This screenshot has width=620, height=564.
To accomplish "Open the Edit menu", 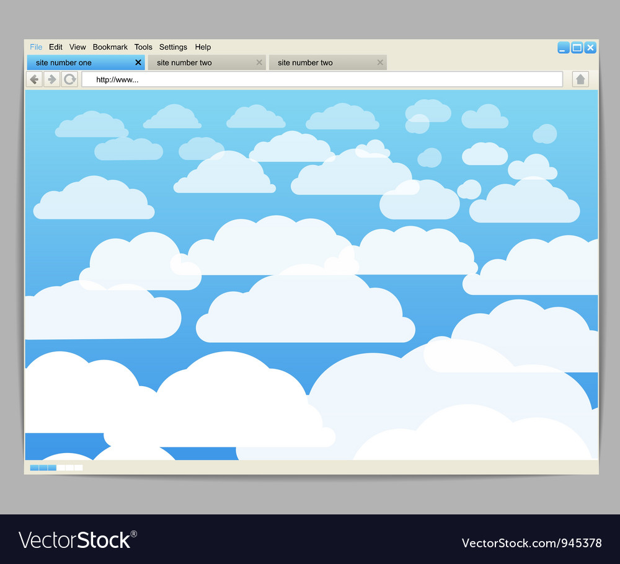I will tap(55, 46).
